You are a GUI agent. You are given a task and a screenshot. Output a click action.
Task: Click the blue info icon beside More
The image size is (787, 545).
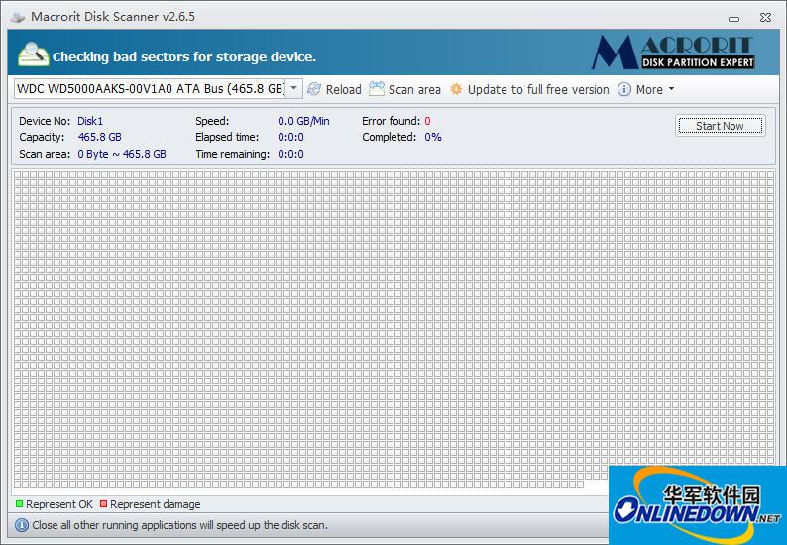(x=623, y=89)
